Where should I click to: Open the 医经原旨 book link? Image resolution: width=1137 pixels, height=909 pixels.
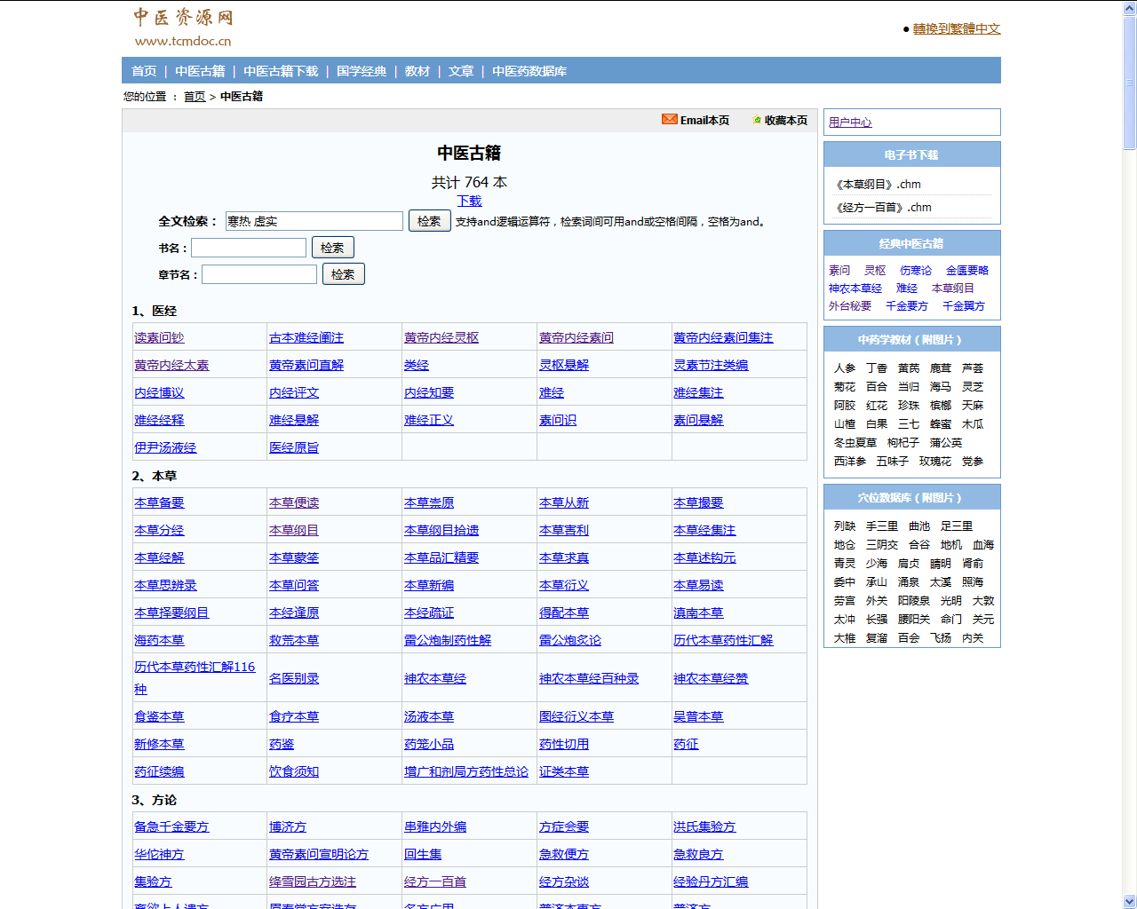click(294, 448)
